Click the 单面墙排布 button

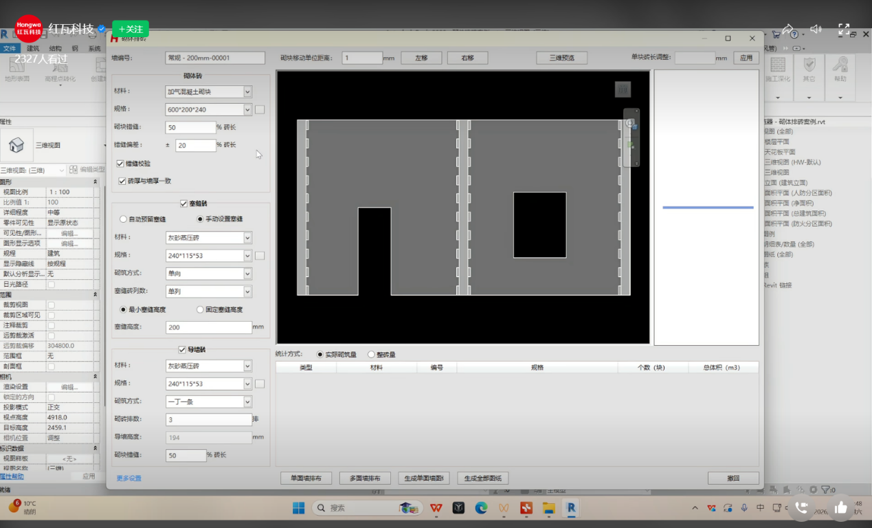coord(306,478)
